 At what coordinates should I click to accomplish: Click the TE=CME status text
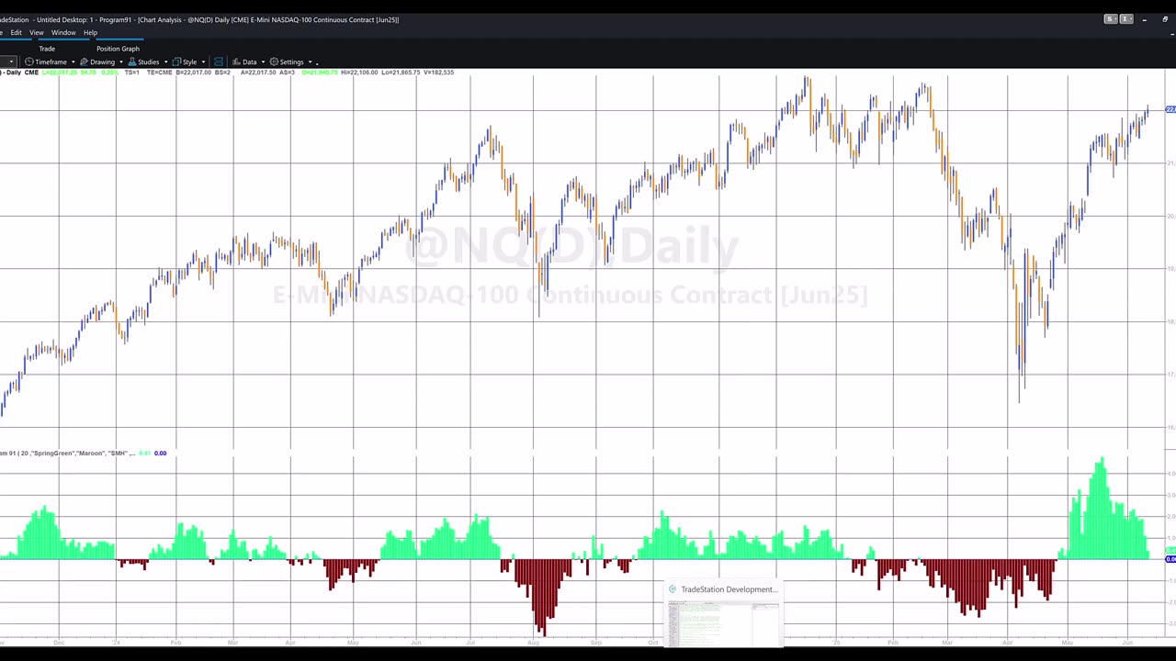coord(160,73)
